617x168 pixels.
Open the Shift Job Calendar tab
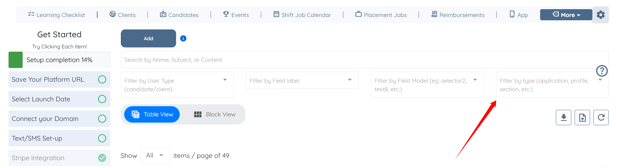[302, 15]
